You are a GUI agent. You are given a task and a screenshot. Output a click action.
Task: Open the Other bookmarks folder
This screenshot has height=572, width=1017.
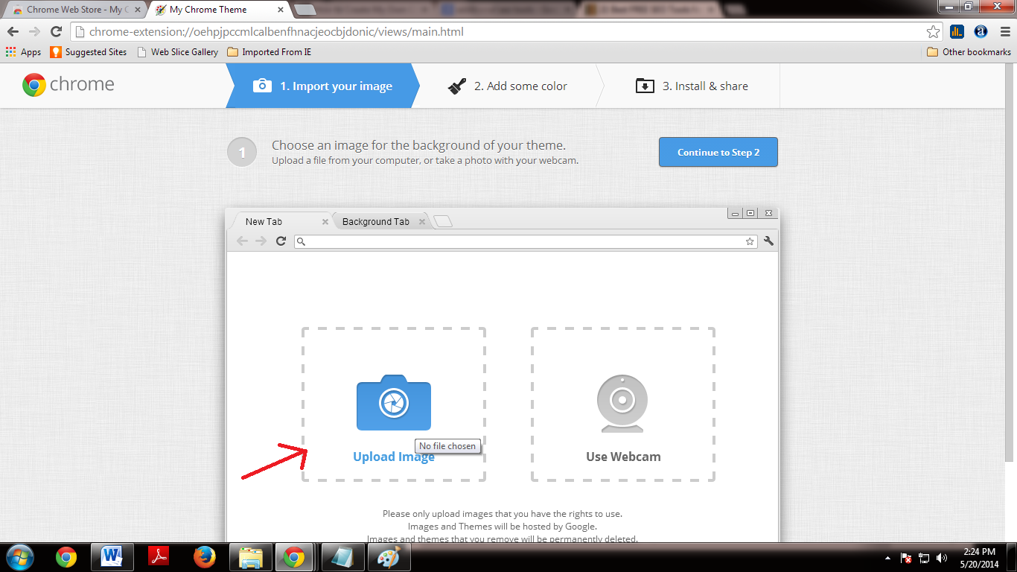click(x=969, y=52)
